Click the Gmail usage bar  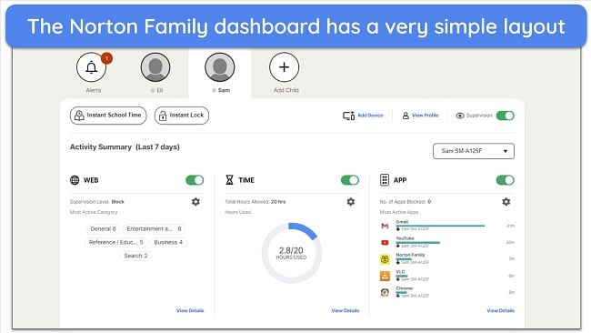coord(440,226)
